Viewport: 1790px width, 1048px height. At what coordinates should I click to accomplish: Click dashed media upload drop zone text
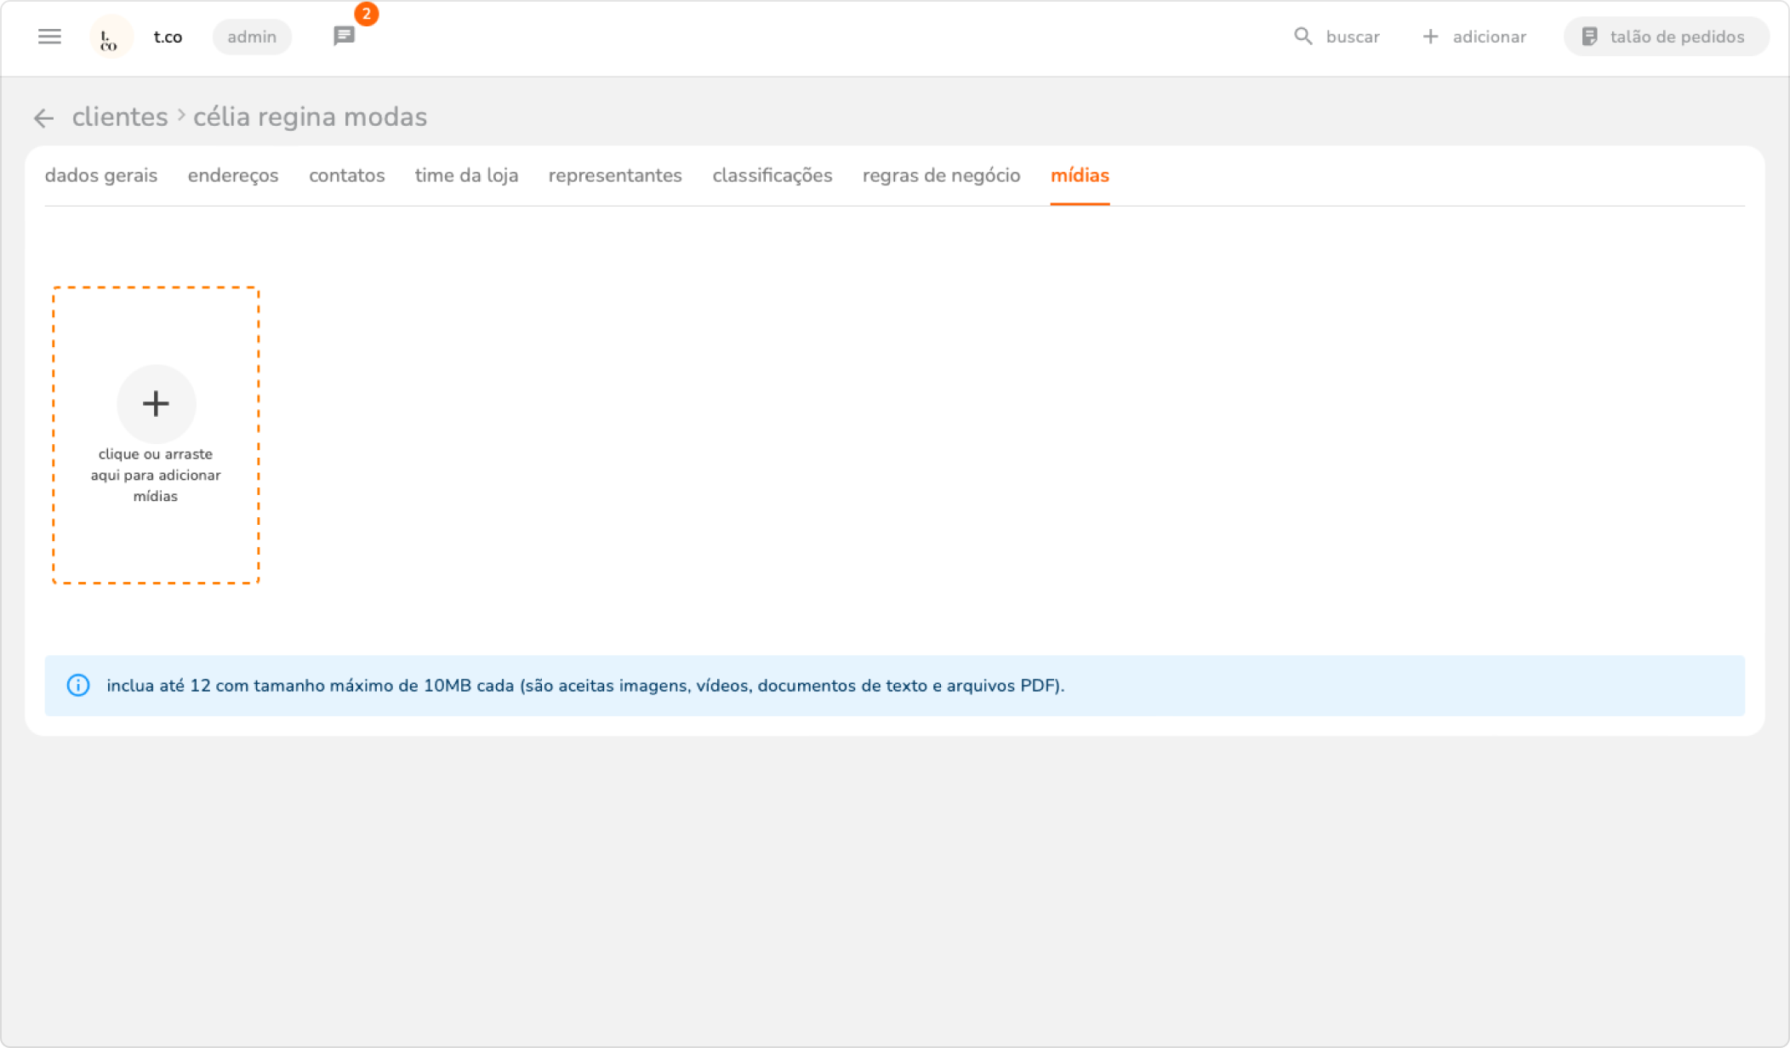point(156,476)
